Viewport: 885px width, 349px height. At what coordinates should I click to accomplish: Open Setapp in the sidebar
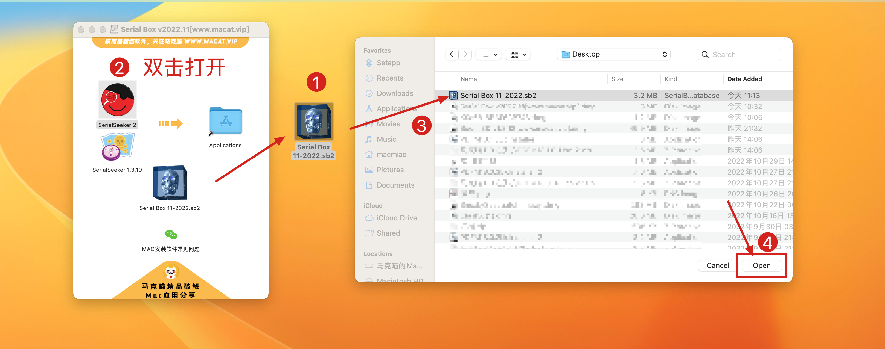pos(388,63)
